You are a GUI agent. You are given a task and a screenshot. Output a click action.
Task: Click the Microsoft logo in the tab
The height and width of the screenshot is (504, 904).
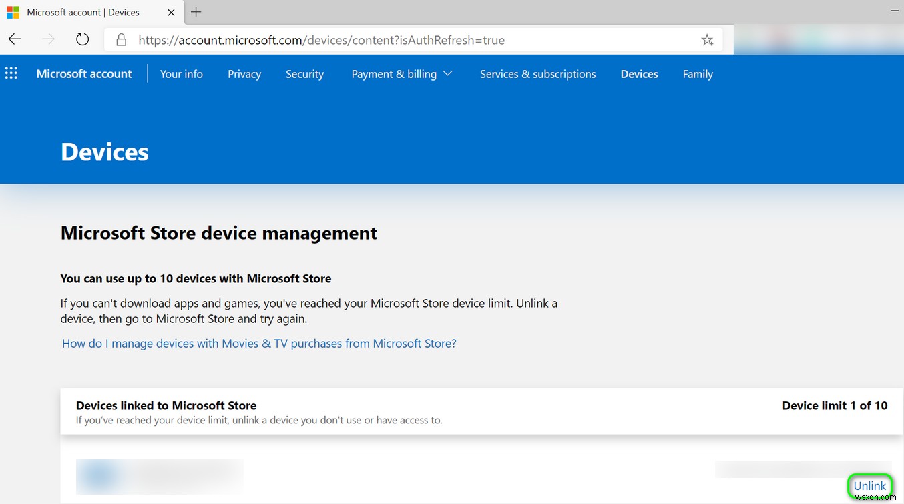(13, 12)
